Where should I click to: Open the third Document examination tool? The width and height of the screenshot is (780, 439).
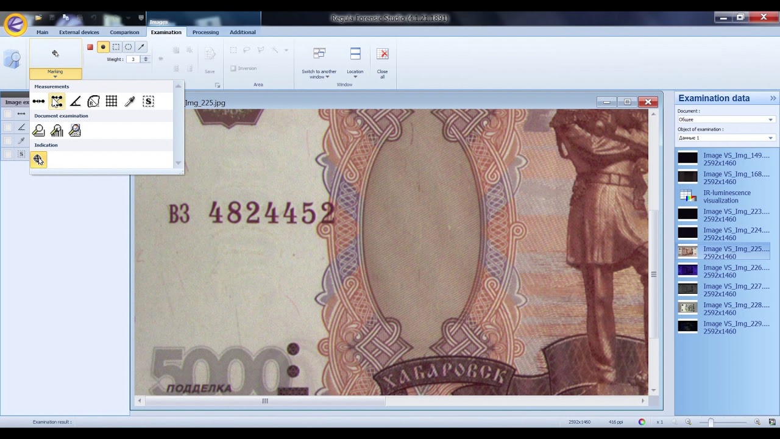tap(75, 130)
